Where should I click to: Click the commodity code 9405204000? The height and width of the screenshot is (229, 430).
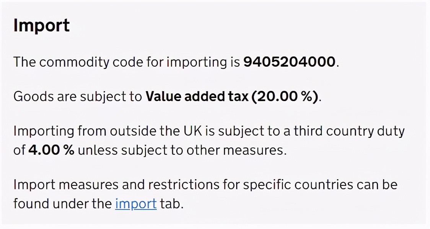point(289,62)
